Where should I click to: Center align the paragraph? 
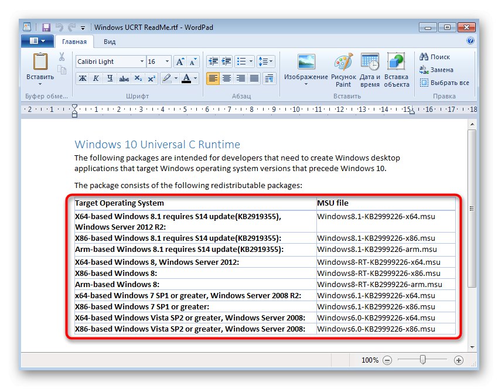pos(227,79)
